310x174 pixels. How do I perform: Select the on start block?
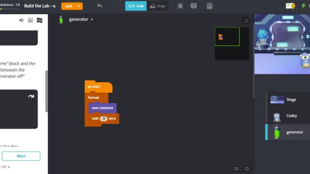click(x=98, y=87)
